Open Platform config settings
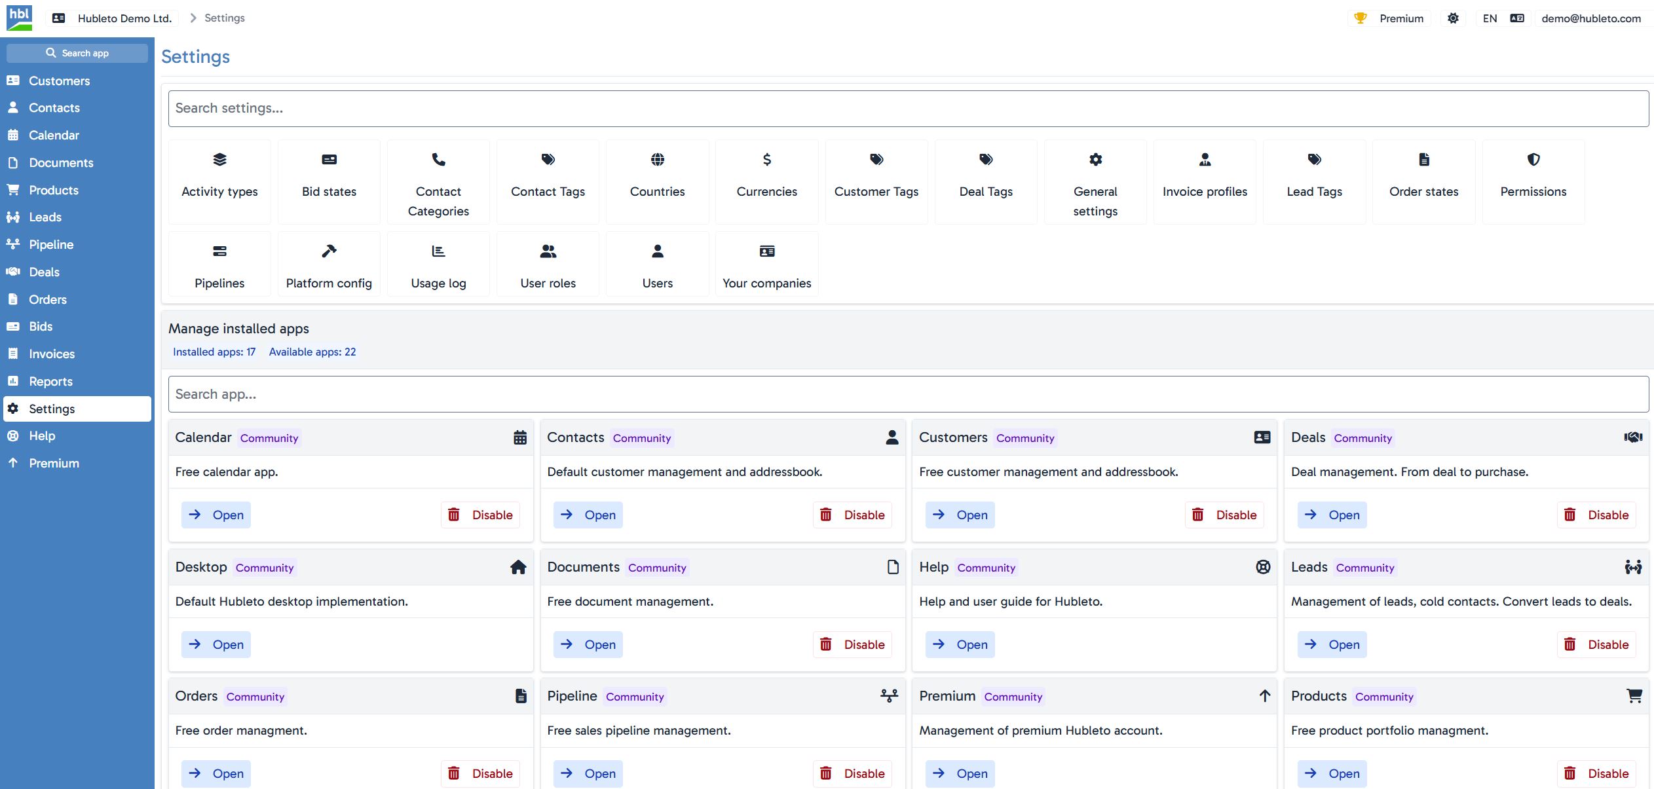 (x=328, y=264)
